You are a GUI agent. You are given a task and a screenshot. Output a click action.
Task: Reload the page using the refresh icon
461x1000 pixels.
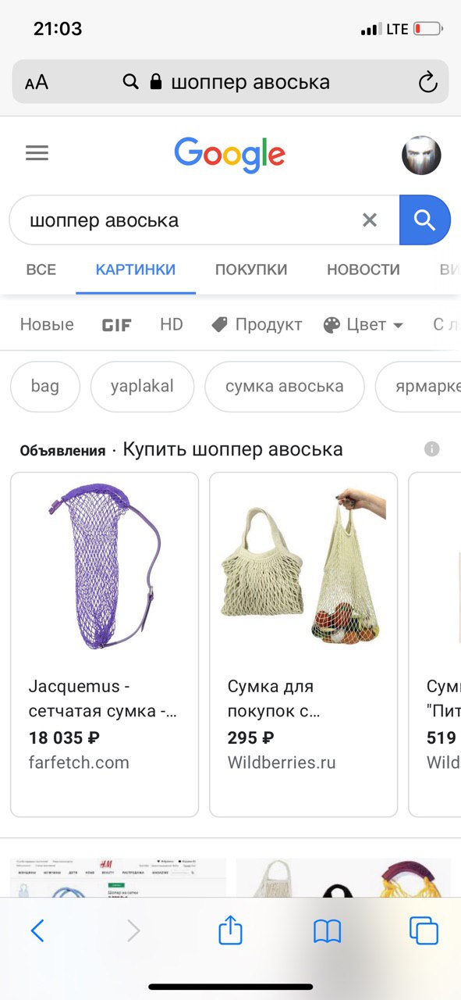tap(427, 82)
